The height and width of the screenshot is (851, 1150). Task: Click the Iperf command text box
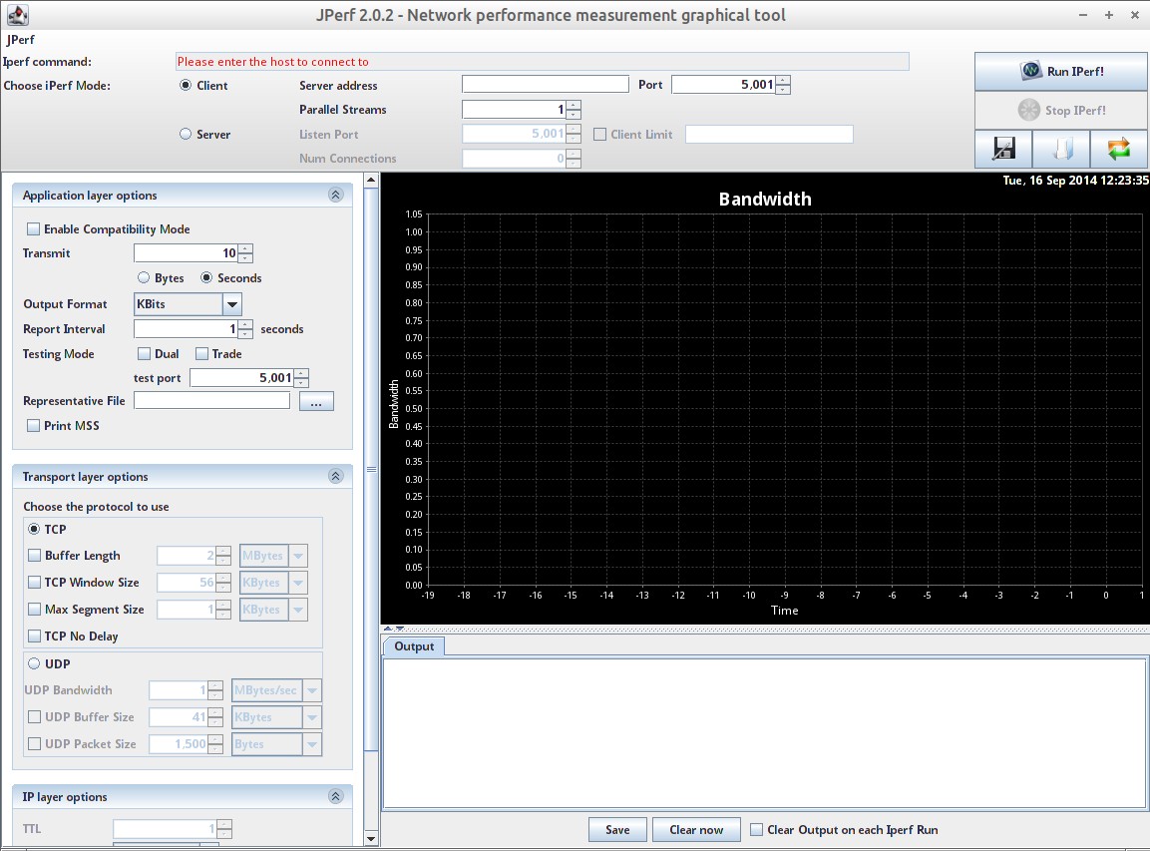click(542, 62)
